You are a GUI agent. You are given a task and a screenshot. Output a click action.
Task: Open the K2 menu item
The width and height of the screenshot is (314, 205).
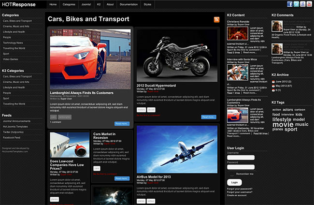[99, 4]
